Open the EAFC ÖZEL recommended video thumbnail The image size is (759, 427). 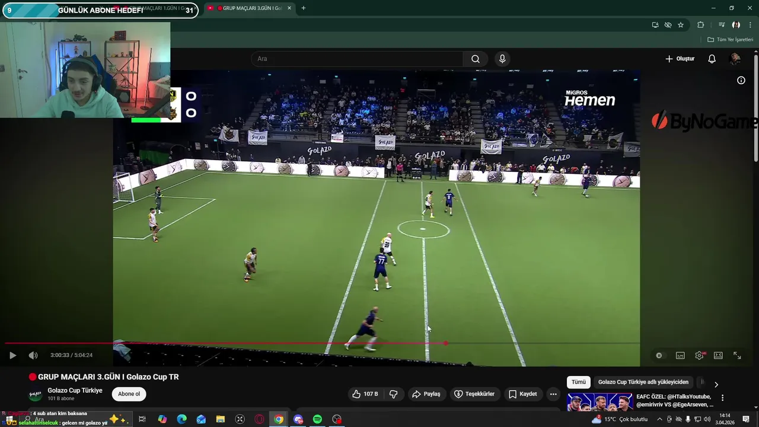tap(599, 402)
